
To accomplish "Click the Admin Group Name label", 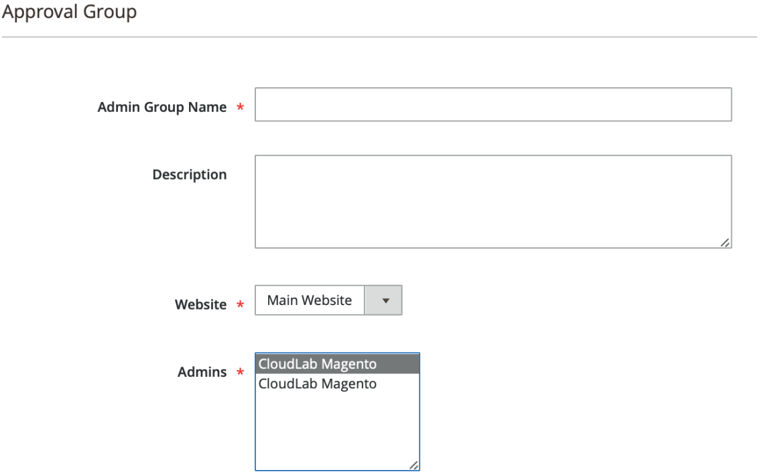I will tap(162, 107).
